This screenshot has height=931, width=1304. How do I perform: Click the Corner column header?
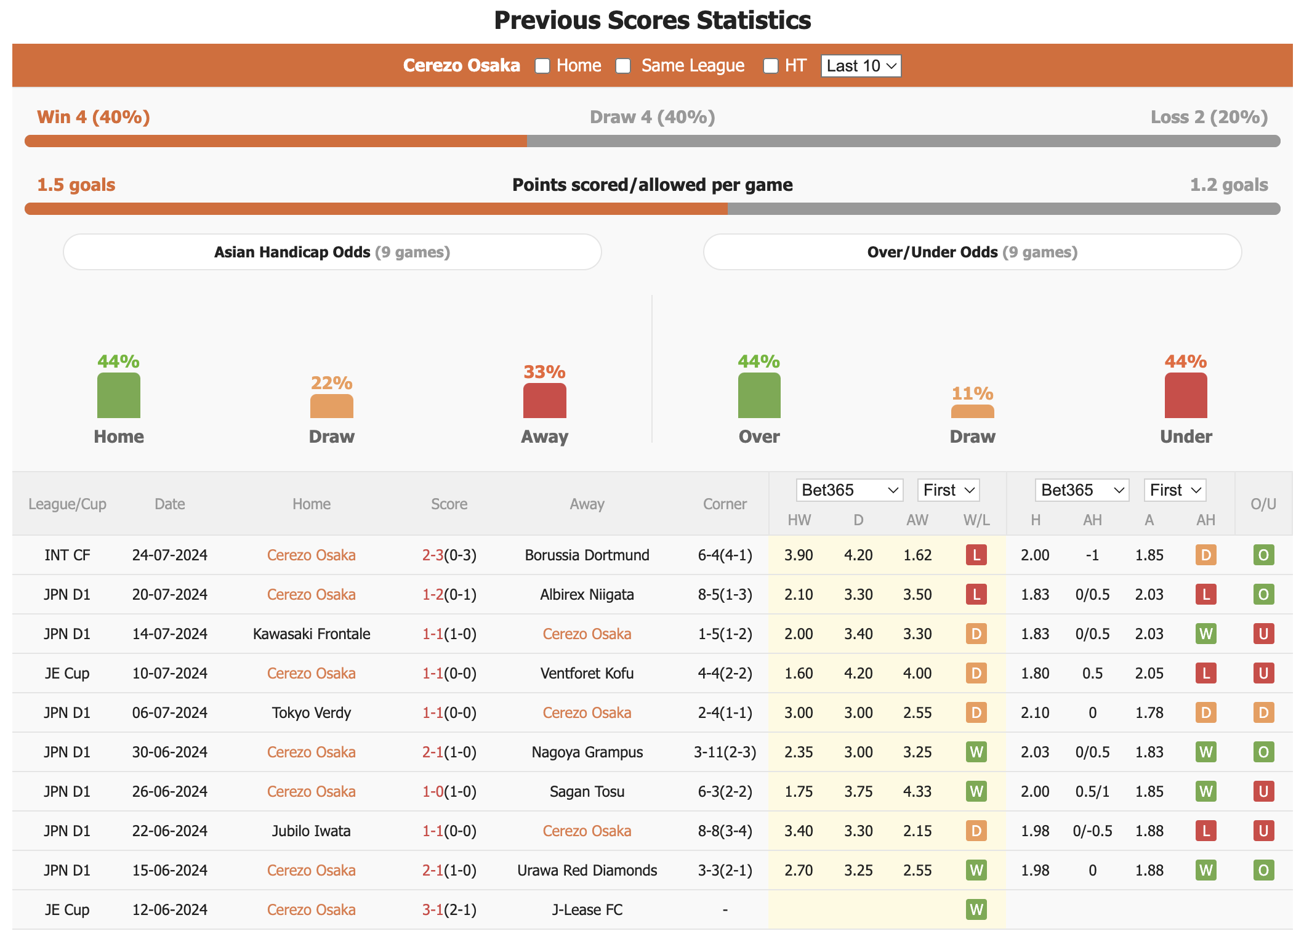(725, 504)
